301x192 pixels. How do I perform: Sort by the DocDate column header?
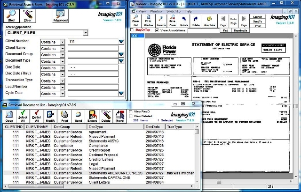(155, 126)
